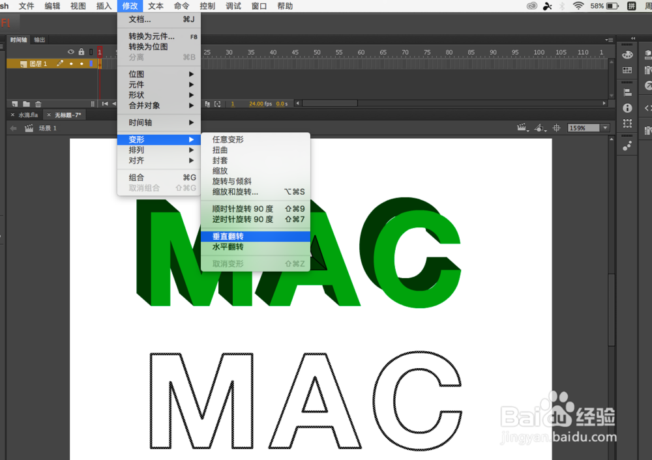Image resolution: width=652 pixels, height=460 pixels.
Task: Click the pencil icon on 图层 1
Action: [60, 63]
